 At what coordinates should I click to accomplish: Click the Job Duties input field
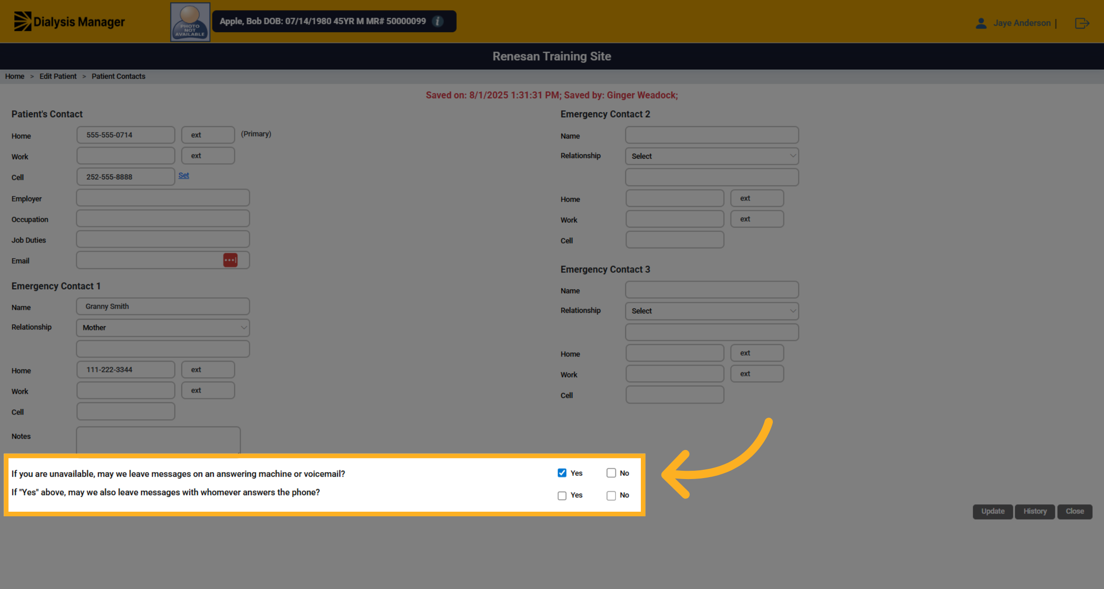163,239
